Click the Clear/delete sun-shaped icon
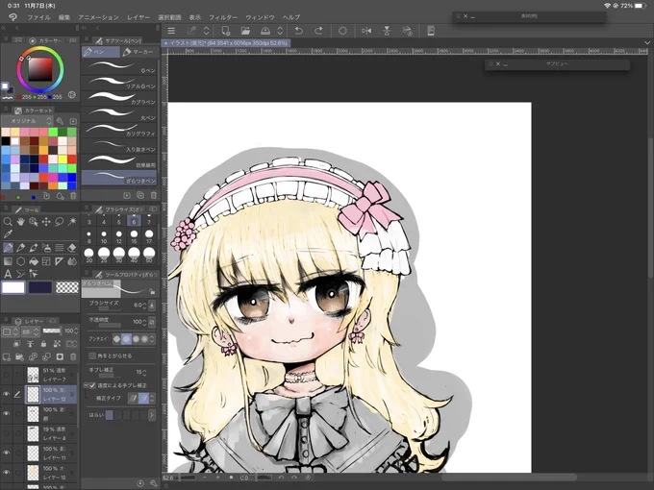Image resolution: width=654 pixels, height=490 pixels. click(342, 31)
